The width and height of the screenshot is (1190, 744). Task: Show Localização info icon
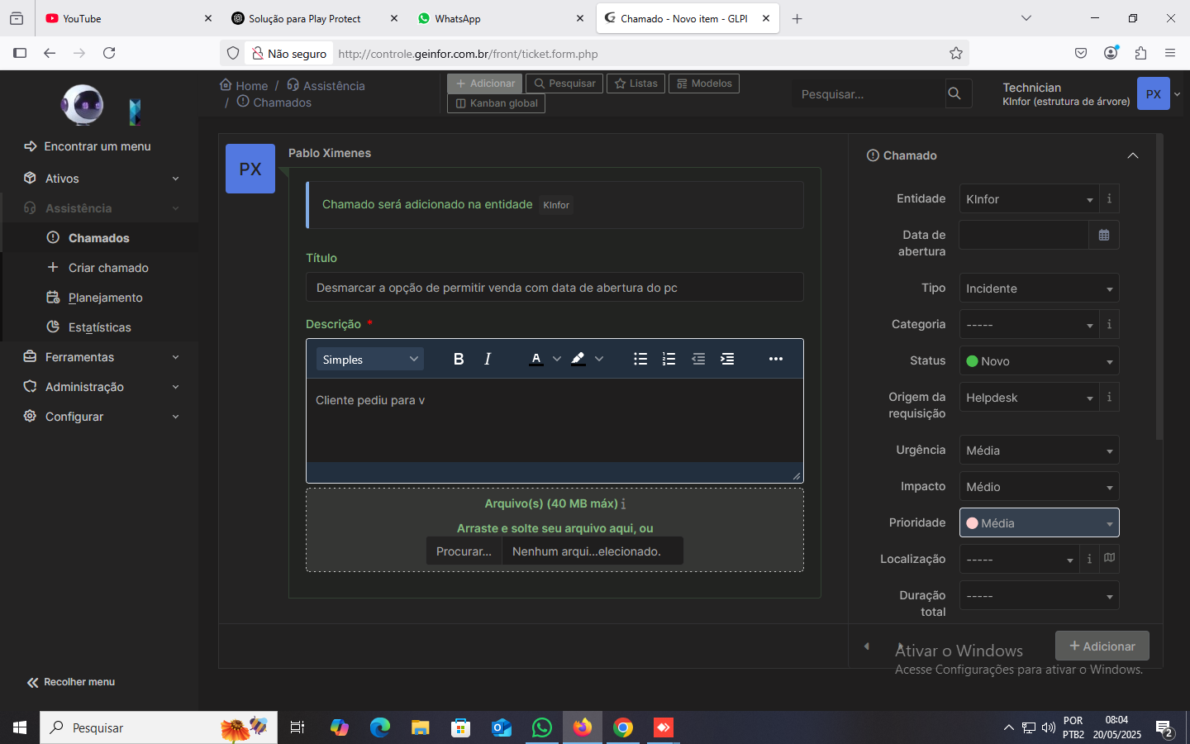[1089, 559]
